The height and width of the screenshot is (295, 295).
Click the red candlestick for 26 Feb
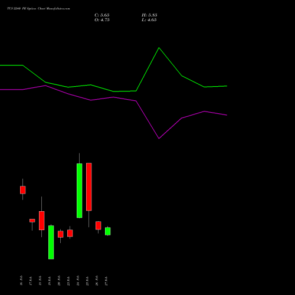click(x=99, y=225)
